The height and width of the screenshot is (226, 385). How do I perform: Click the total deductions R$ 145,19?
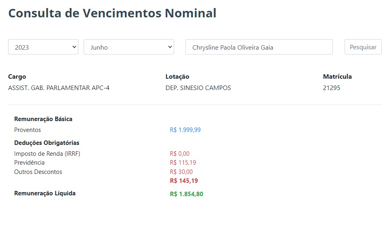(184, 181)
